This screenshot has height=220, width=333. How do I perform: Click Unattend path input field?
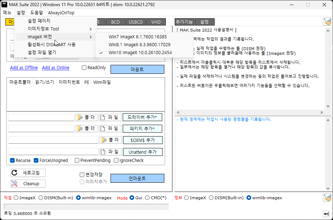pos(53,152)
